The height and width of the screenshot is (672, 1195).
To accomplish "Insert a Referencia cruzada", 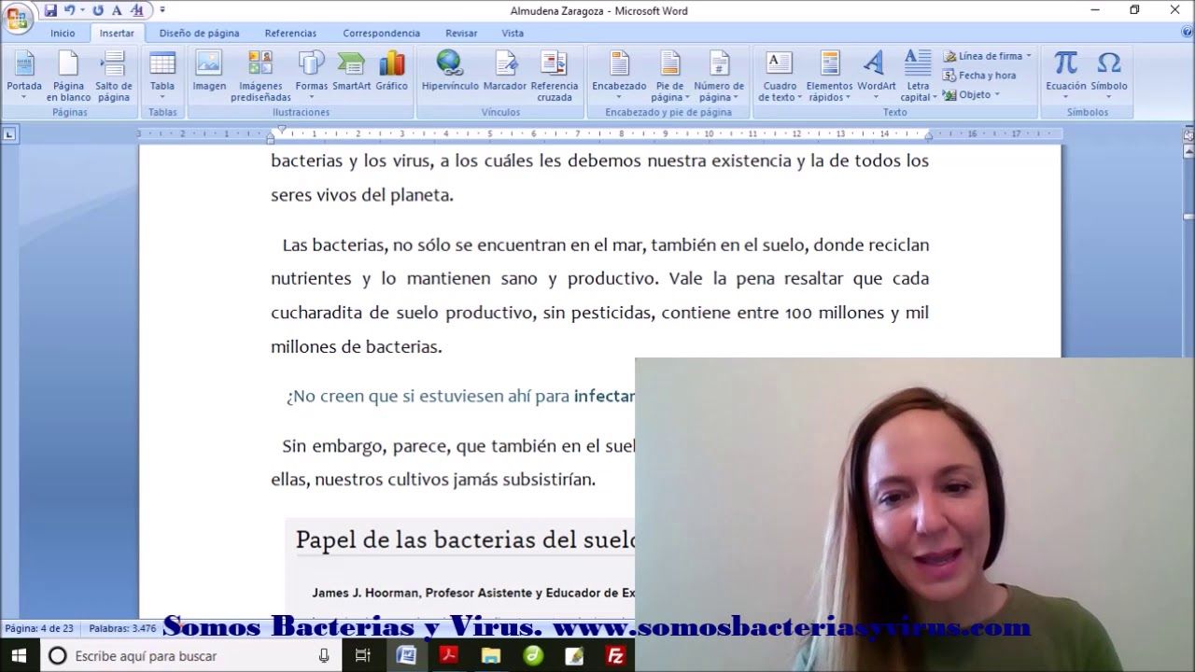I will [x=554, y=75].
